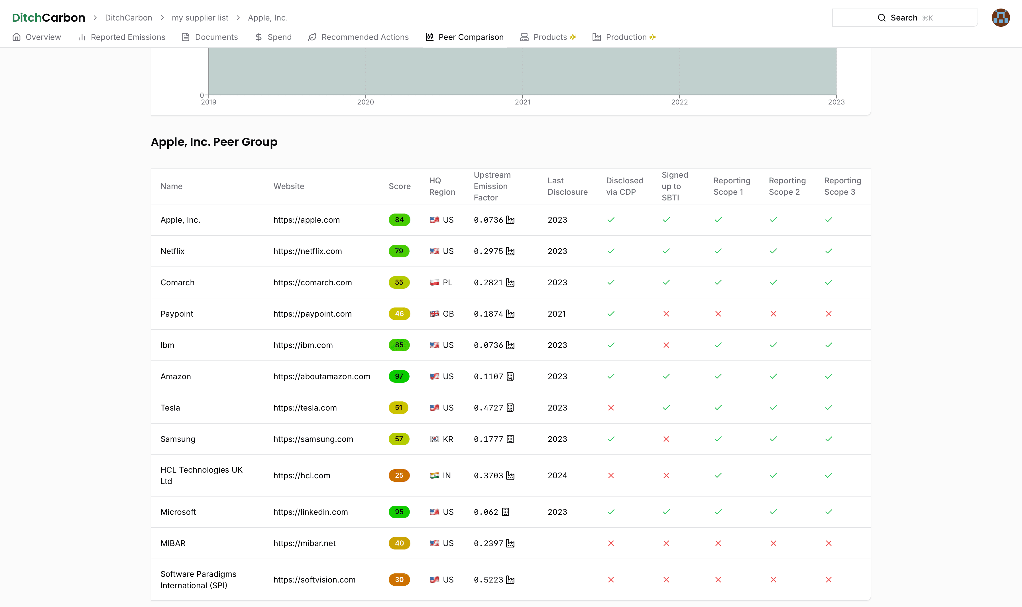The height and width of the screenshot is (607, 1022).
Task: Open the https://linkedin.com link
Action: click(310, 512)
